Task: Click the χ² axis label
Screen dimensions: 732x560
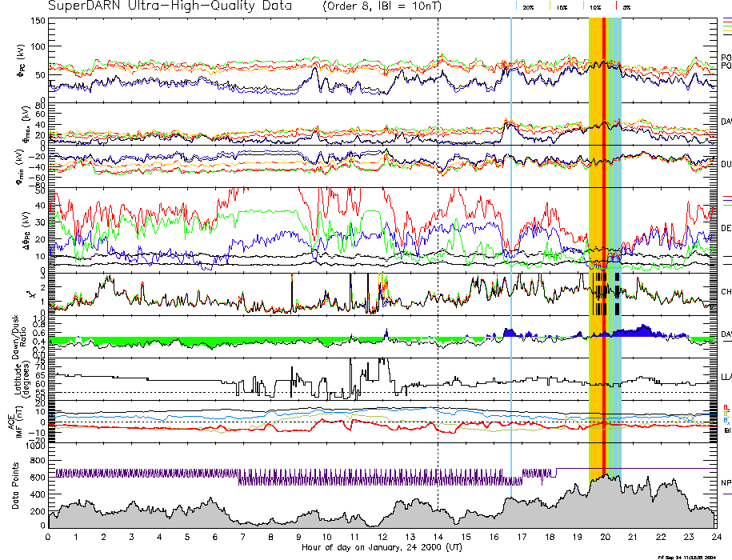Action: (x=31, y=294)
